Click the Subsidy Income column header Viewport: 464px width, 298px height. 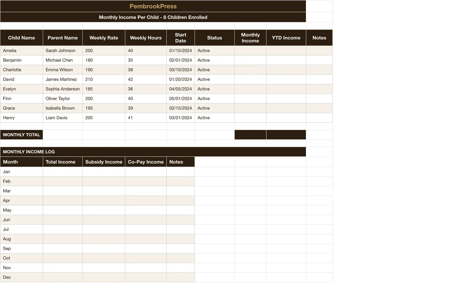tap(104, 162)
